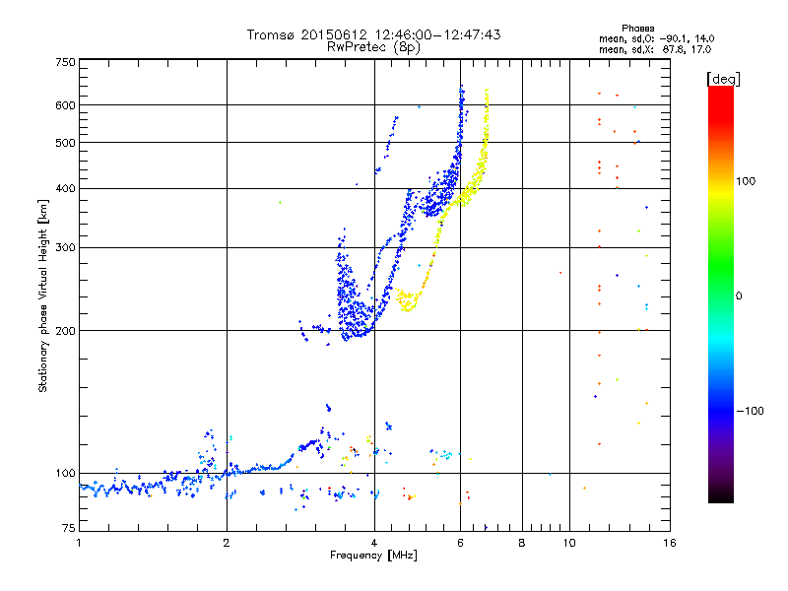Click the "[deg]" colorbar unit label
Screen dimensions: 788x591
point(723,79)
